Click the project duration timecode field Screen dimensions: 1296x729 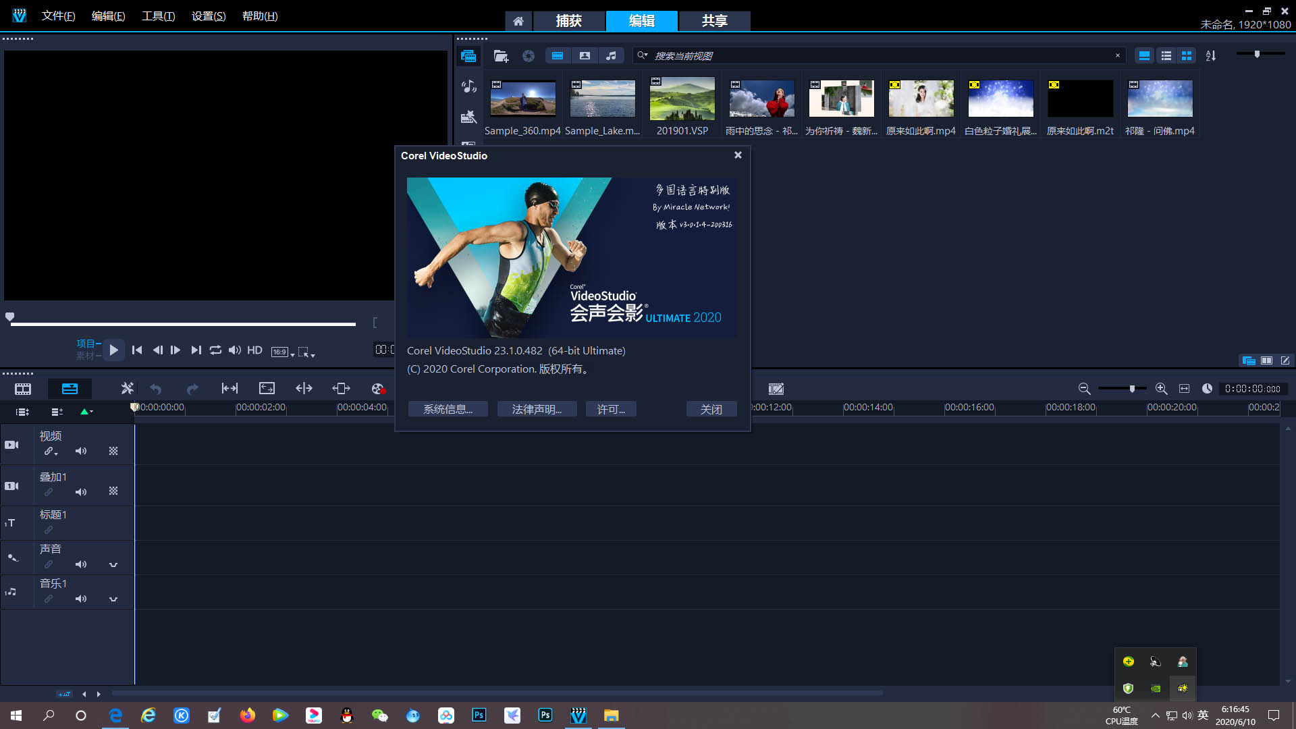[1253, 389]
